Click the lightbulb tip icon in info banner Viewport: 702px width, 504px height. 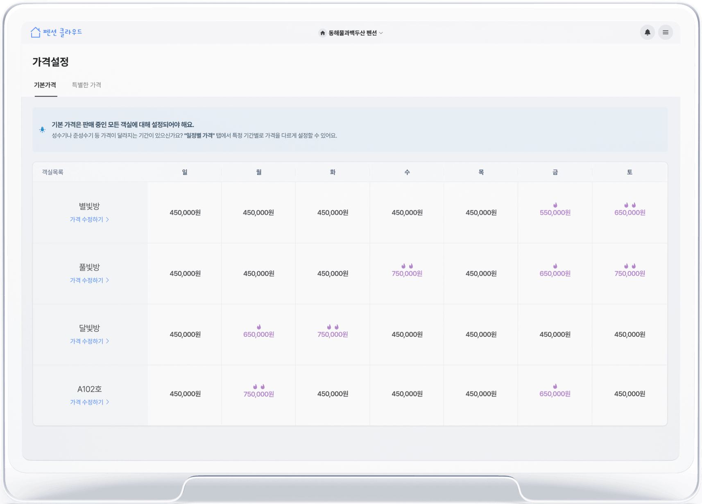point(42,129)
